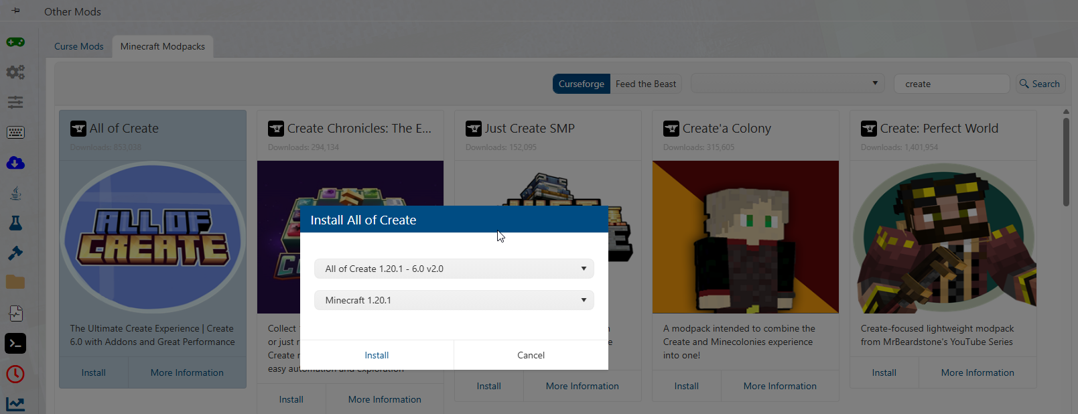Click the gavel hammer sidebar icon

(x=15, y=253)
